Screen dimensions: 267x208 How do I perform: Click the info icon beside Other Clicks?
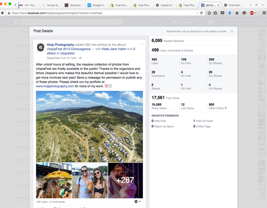(x=226, y=108)
